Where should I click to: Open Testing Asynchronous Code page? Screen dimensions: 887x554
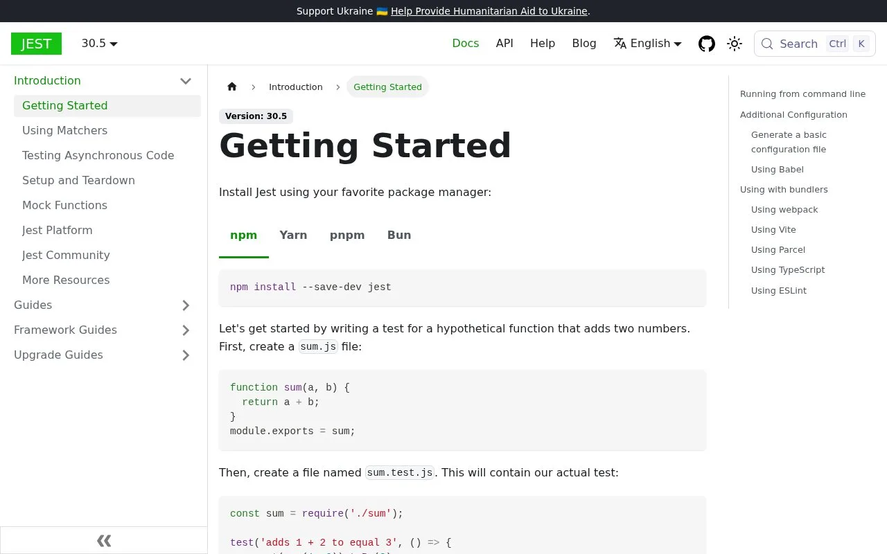tap(107, 156)
